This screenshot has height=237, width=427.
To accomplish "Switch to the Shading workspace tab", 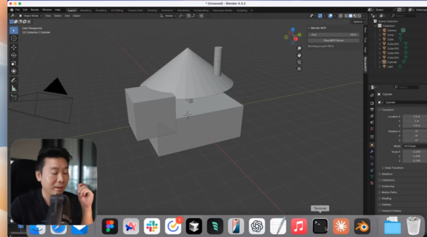I will point(152,10).
